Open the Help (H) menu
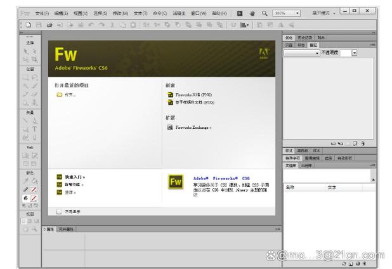The image size is (392, 269). coord(219,13)
